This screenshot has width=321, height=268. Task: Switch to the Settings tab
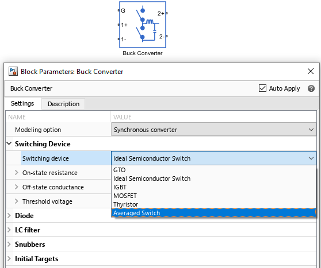[x=22, y=103]
